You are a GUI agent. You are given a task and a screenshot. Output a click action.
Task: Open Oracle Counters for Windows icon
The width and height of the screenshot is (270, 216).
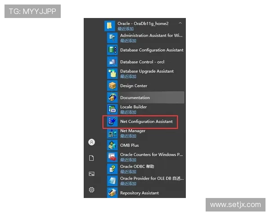pos(112,157)
